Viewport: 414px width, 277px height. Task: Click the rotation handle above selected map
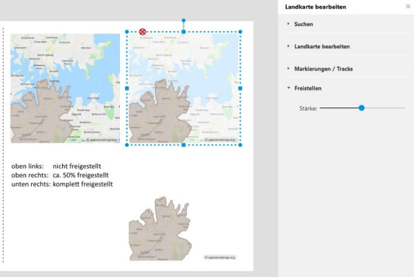184,20
